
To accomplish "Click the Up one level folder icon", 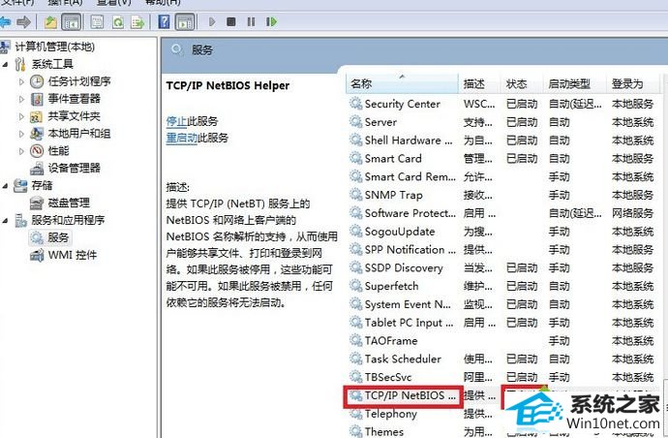I will click(x=50, y=21).
